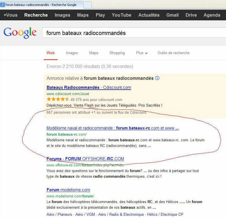Viewport: 226px width, 218px height.
Task: Click '667 personnes ont attribué +1' text
Action: point(97,112)
